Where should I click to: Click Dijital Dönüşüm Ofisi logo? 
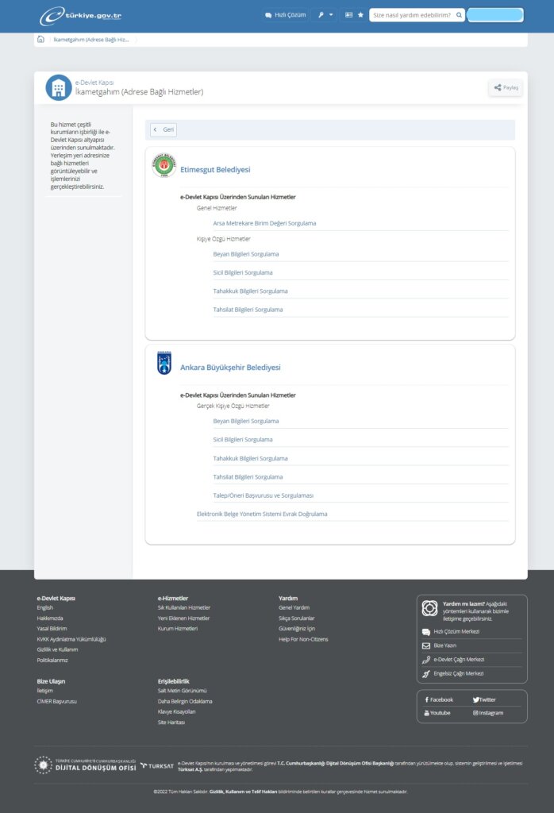click(x=86, y=765)
